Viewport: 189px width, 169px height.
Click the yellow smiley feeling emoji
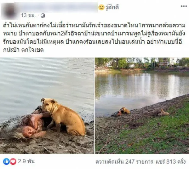[x=101, y=7]
